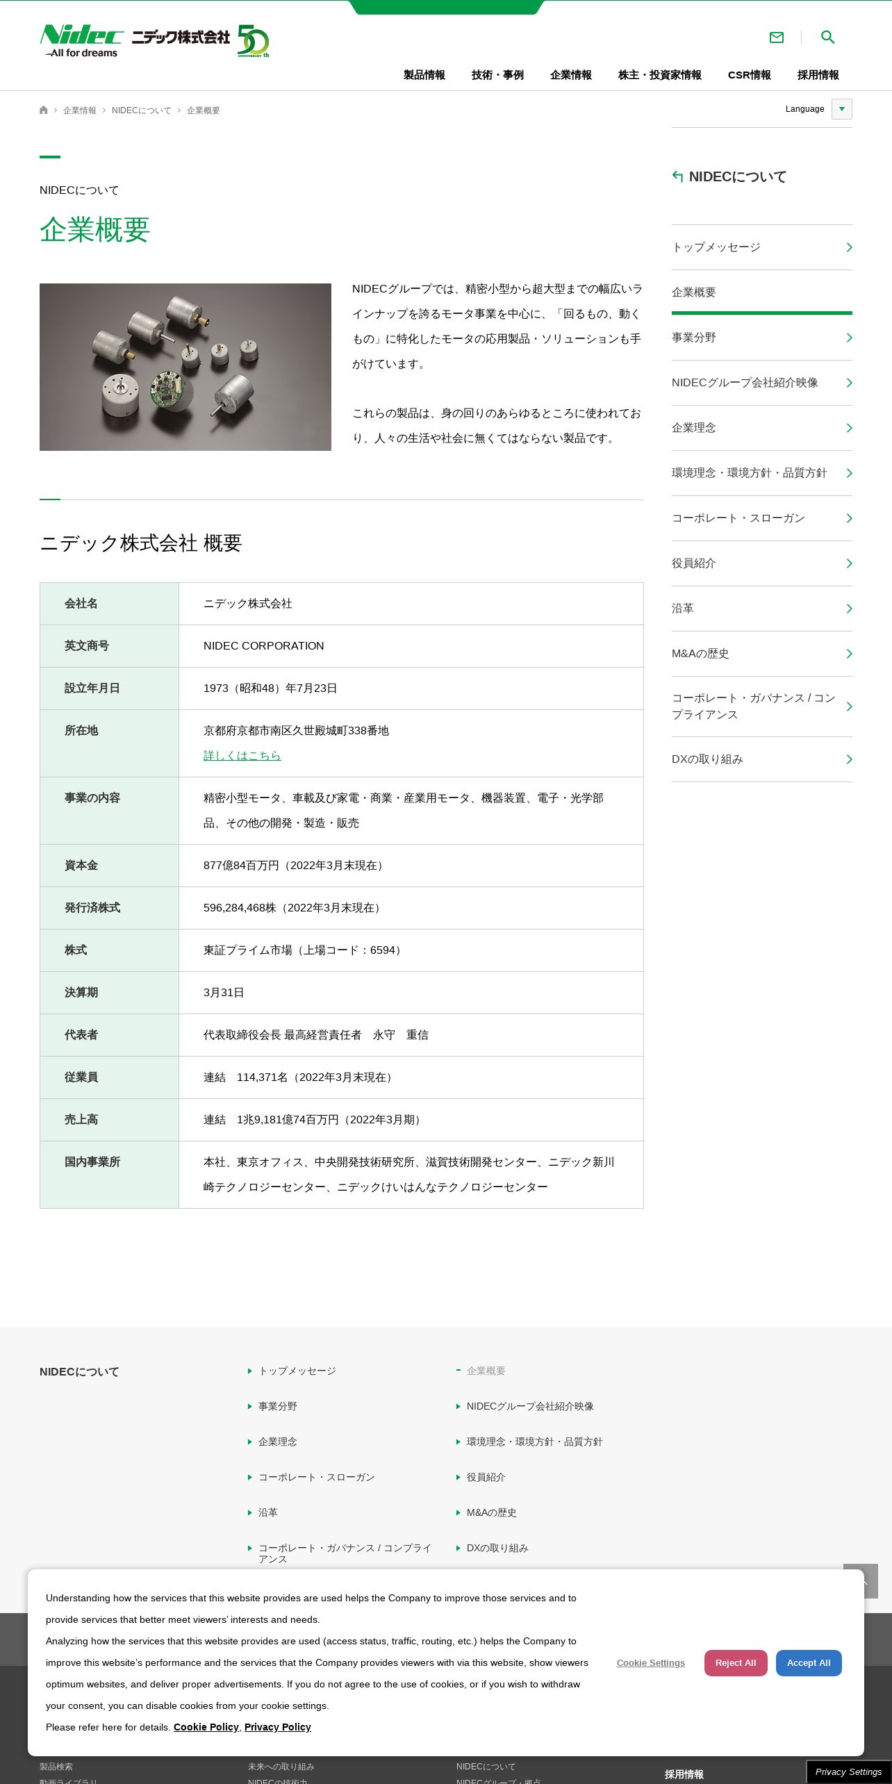This screenshot has height=1784, width=892.
Task: Open sidebar item 環境理念・環境方針・品質方針
Action: click(x=762, y=473)
